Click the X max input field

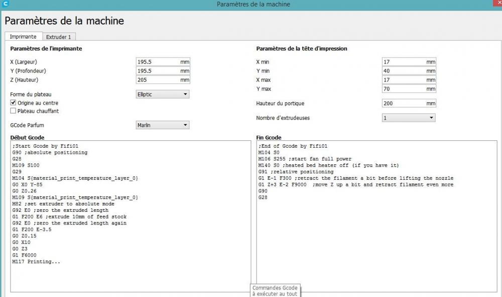[x=409, y=80]
